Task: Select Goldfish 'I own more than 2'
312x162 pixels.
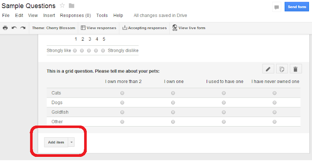Action: coord(122,112)
